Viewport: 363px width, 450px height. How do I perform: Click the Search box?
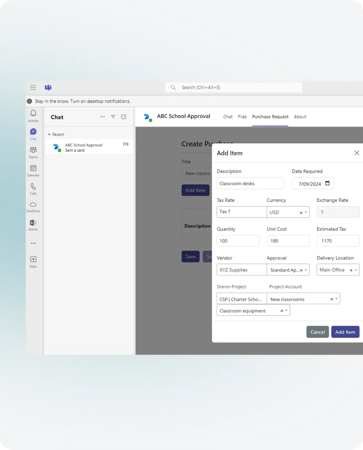[x=234, y=87]
